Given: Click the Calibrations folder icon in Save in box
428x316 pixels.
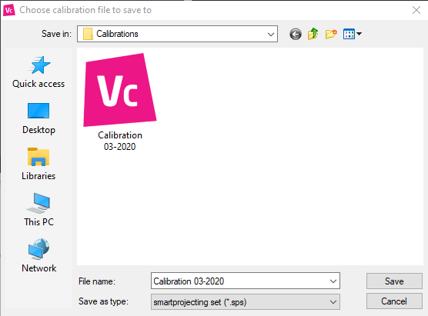Looking at the screenshot, I should click(x=88, y=34).
